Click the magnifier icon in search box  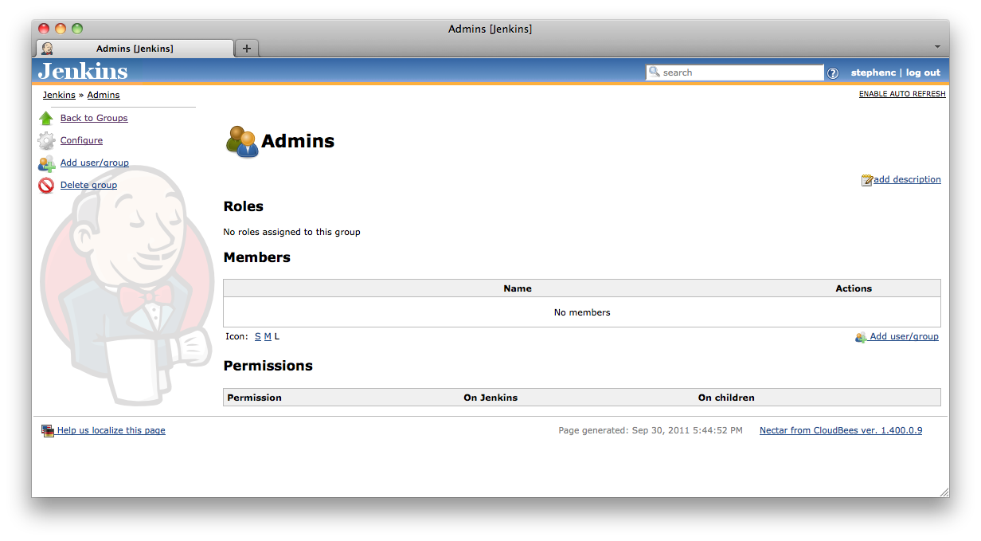[655, 72]
